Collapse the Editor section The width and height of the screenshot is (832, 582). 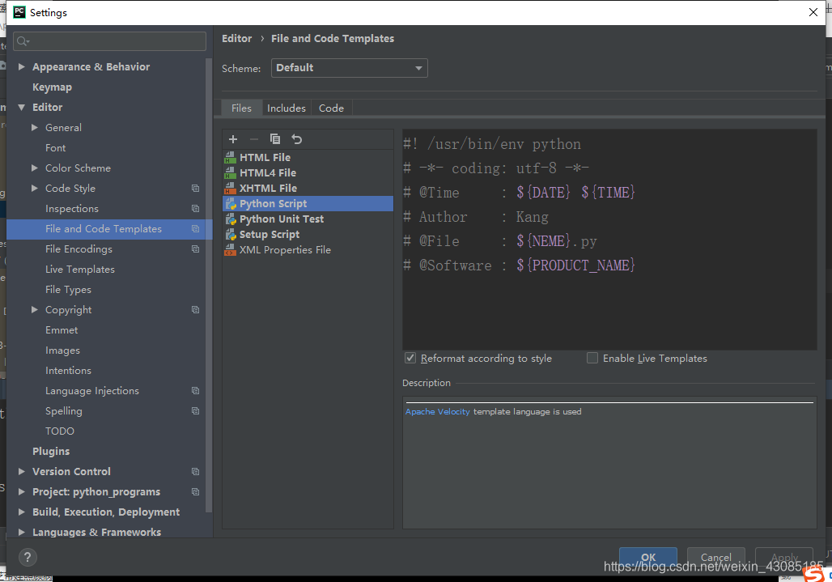tap(22, 107)
